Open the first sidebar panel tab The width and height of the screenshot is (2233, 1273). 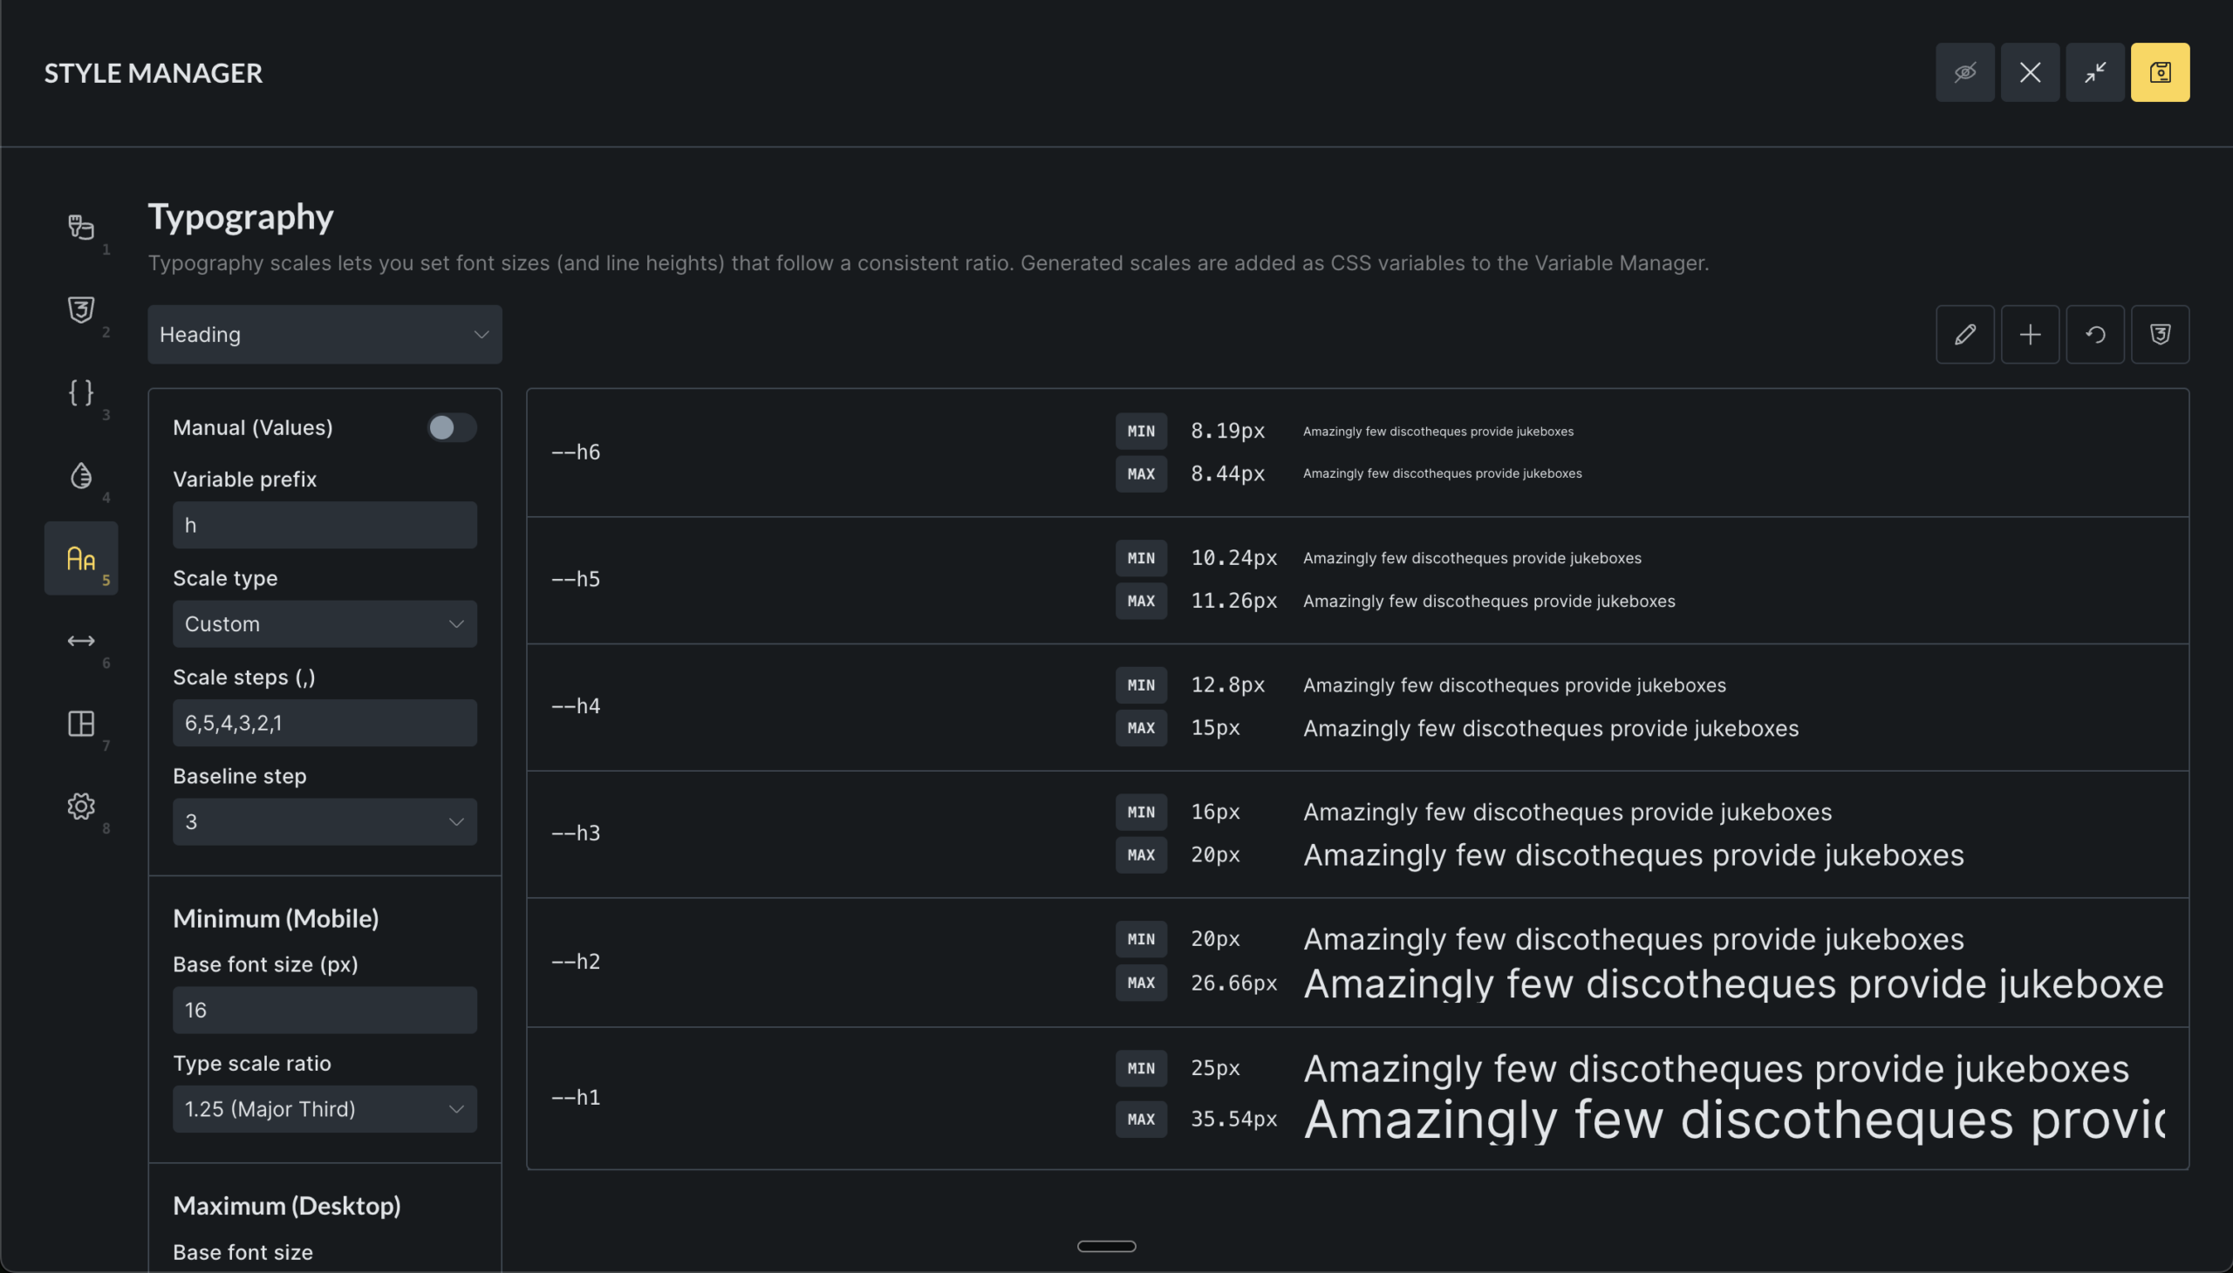click(80, 228)
